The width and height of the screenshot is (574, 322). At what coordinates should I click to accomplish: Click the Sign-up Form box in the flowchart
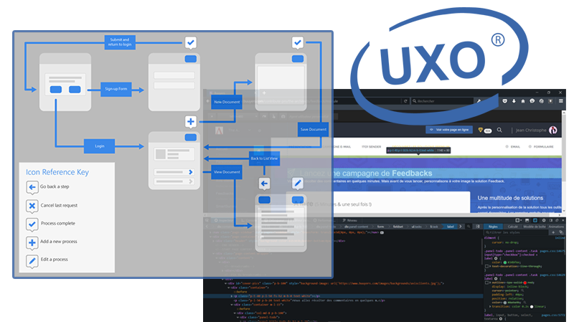click(x=117, y=89)
